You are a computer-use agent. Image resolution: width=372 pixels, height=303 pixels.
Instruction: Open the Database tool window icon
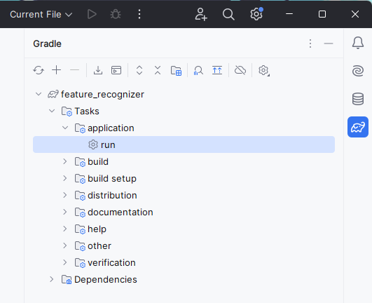(358, 99)
